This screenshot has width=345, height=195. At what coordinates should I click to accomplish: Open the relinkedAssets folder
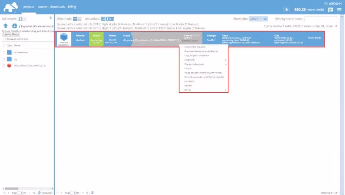pyautogui.click(x=21, y=52)
